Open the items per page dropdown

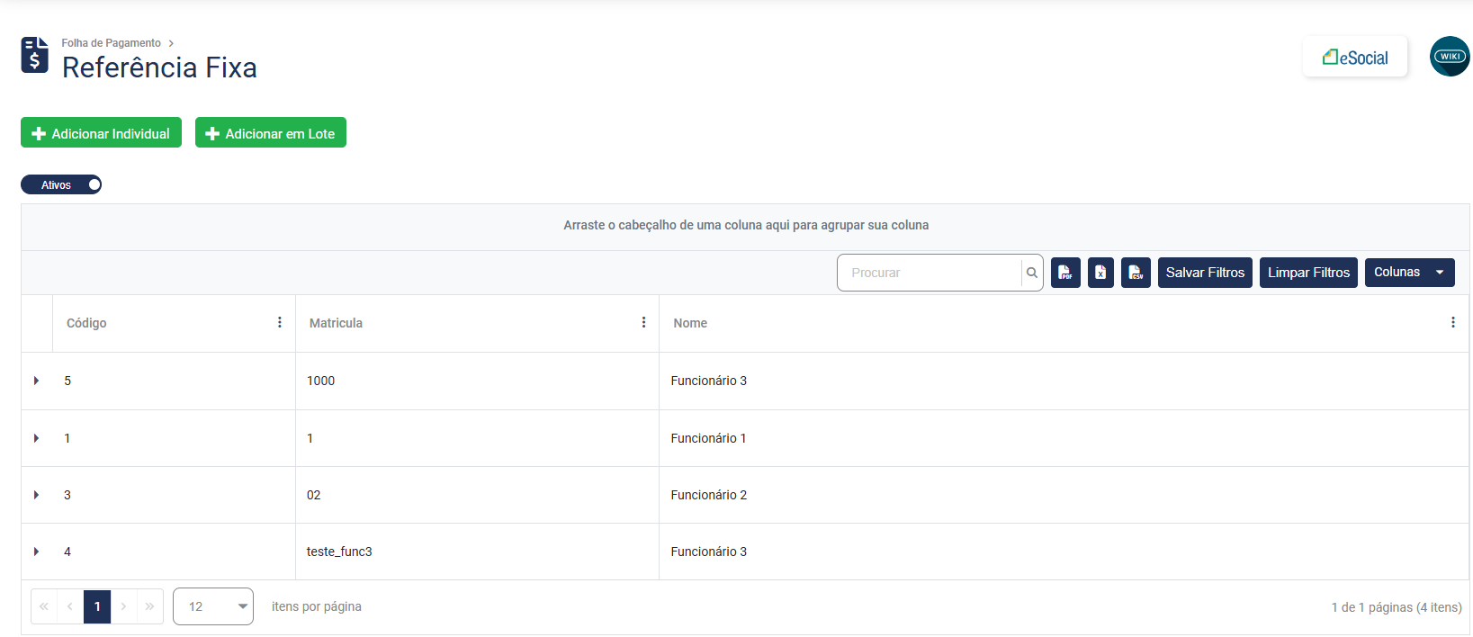[x=213, y=606]
